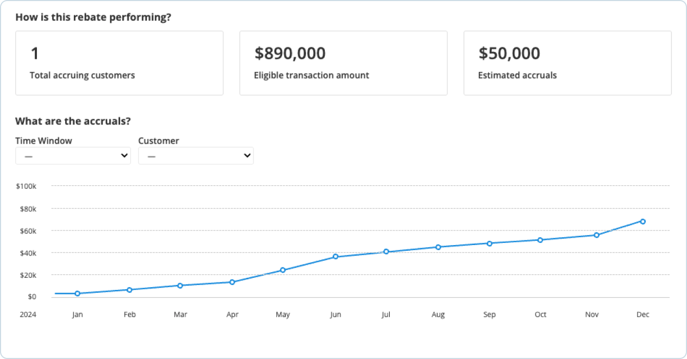Select the October data point on line
This screenshot has height=359, width=687.
tap(540, 240)
